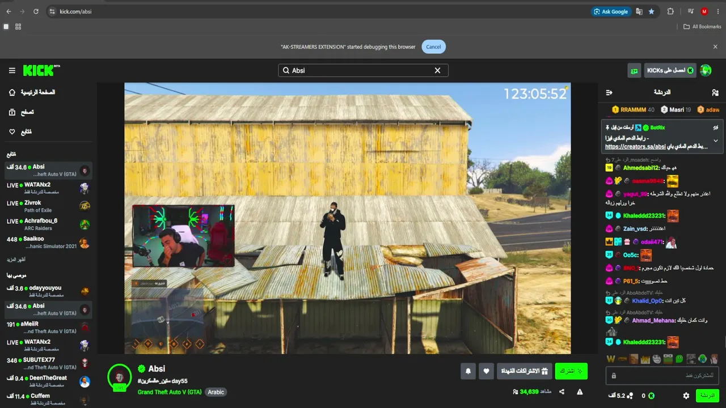
Task: Toggle the follow heart button
Action: pos(486,371)
